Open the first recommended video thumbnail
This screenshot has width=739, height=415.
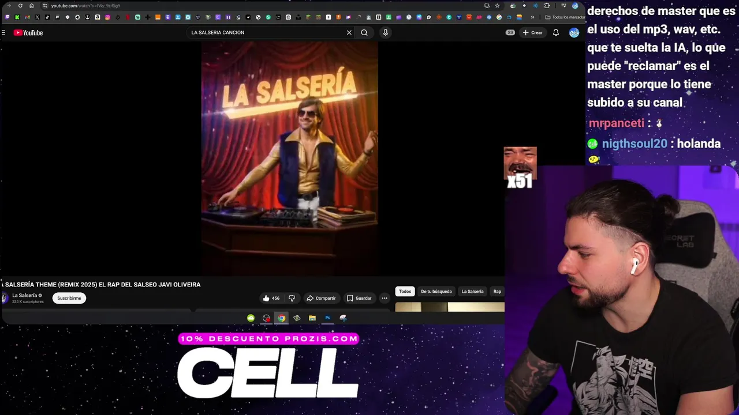pos(450,307)
